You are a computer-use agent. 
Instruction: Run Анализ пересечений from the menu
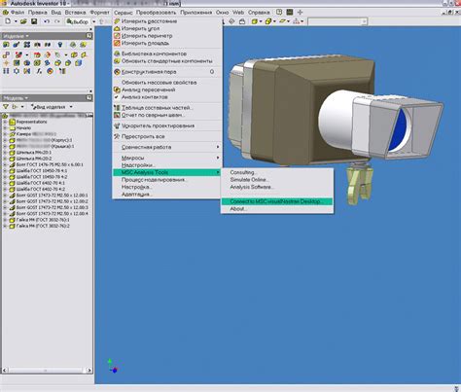click(167, 89)
